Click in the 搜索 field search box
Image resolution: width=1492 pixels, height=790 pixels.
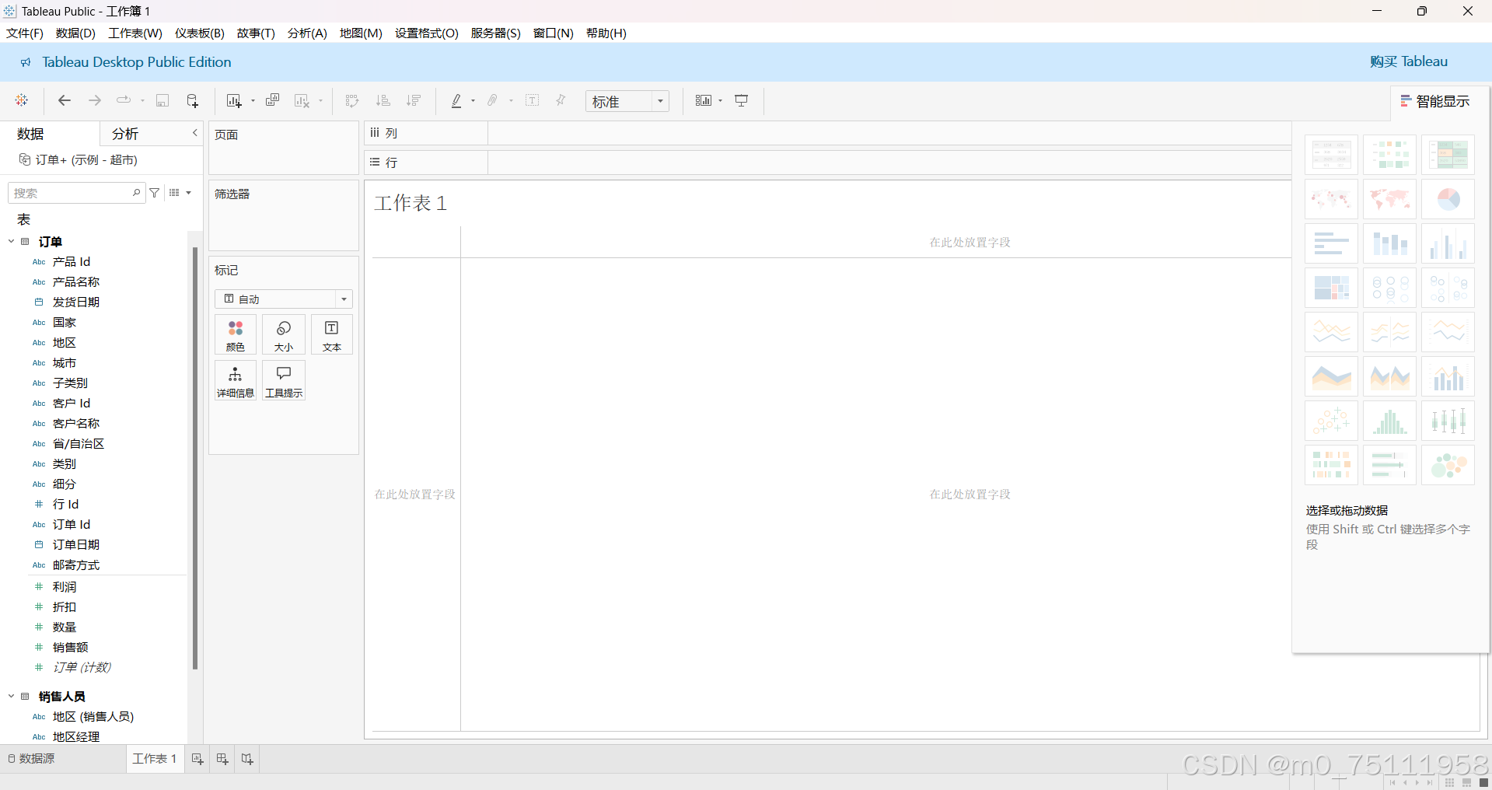click(x=75, y=193)
